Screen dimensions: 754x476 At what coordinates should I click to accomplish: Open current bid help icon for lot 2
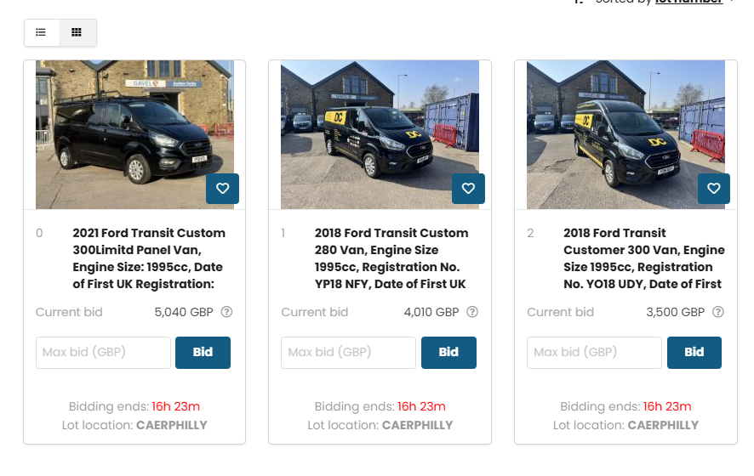tap(718, 312)
